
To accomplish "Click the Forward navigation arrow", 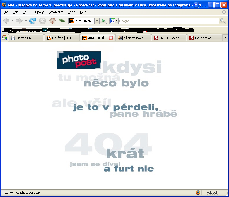I will pos(19,21).
